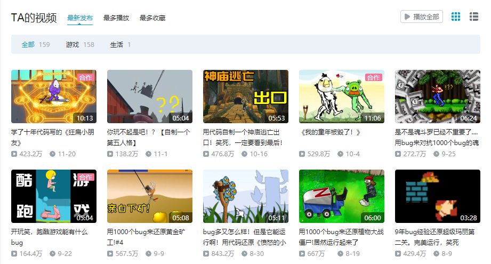Open the 植物大战僵尸 video thumbnail
491x264 pixels.
pyautogui.click(x=342, y=196)
